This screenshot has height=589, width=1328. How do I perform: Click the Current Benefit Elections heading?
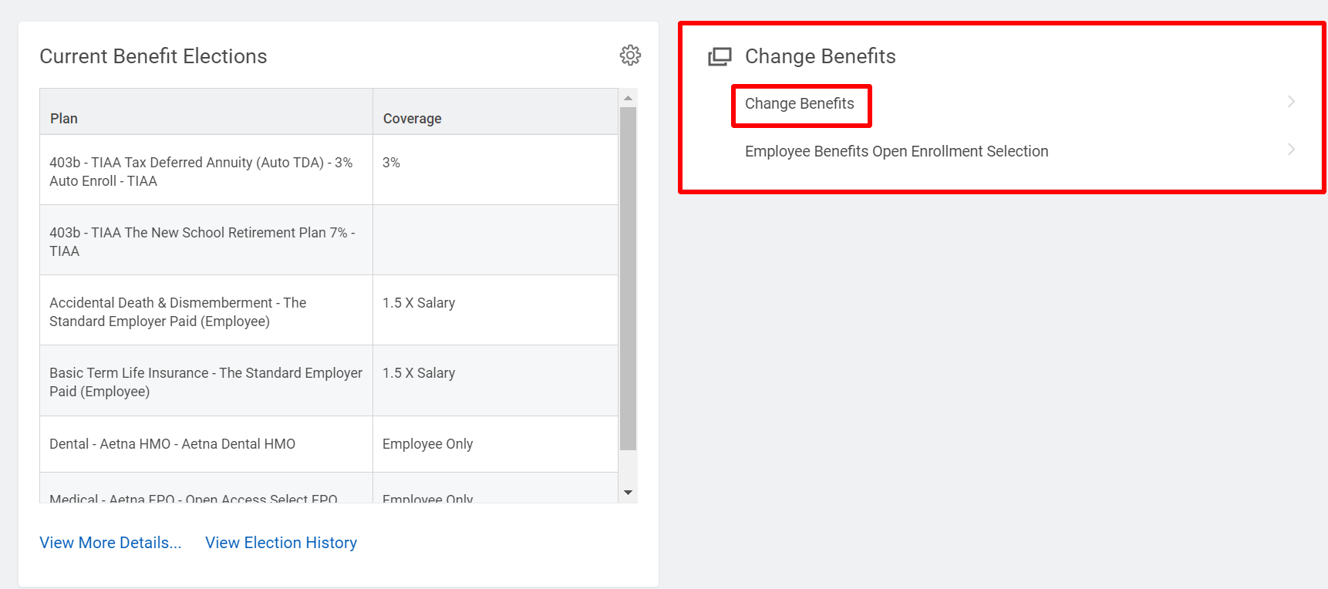tap(153, 56)
